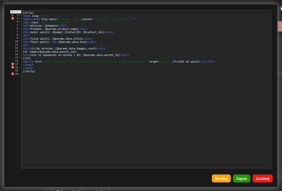Place cursor on the {strip} opening tag

(28, 13)
